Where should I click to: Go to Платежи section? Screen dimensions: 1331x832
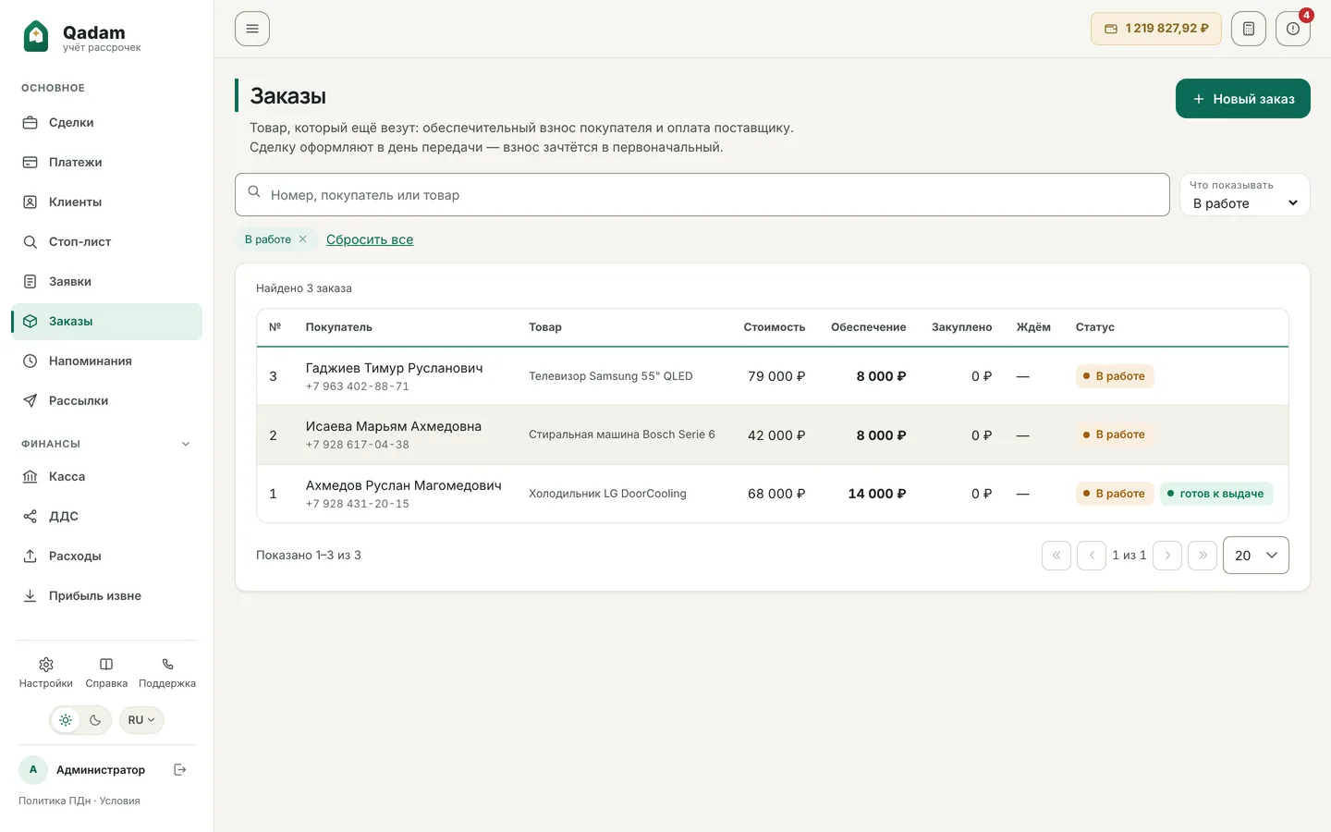point(106,163)
